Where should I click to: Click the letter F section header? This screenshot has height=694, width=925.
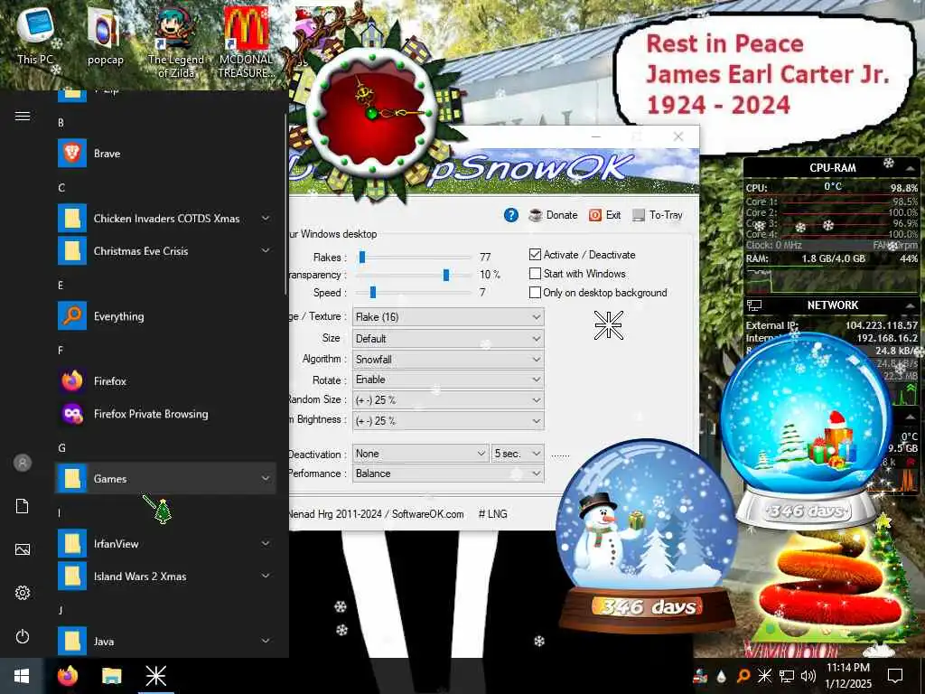click(61, 351)
